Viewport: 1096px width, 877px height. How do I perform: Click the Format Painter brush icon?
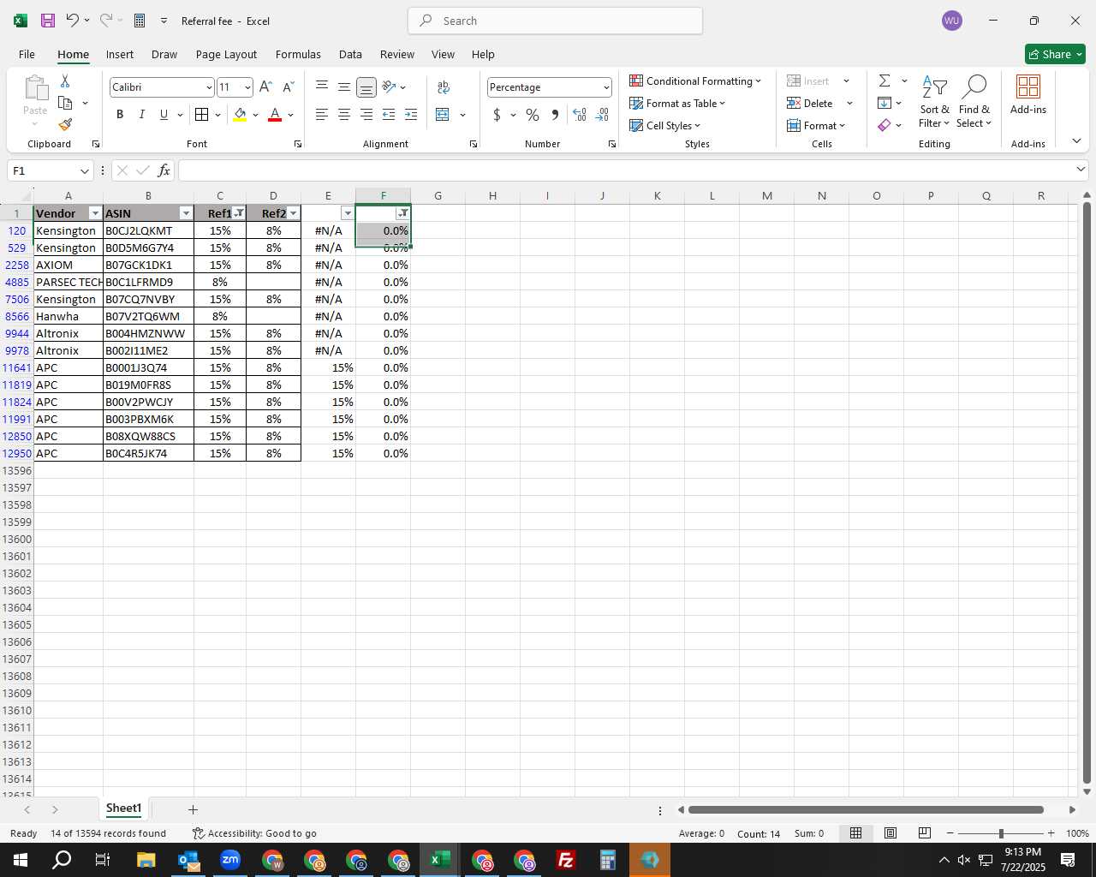click(x=65, y=124)
